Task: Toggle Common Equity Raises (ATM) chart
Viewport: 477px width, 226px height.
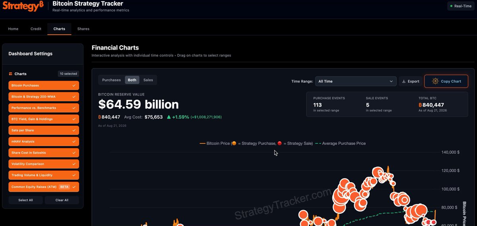Action: 44,187
